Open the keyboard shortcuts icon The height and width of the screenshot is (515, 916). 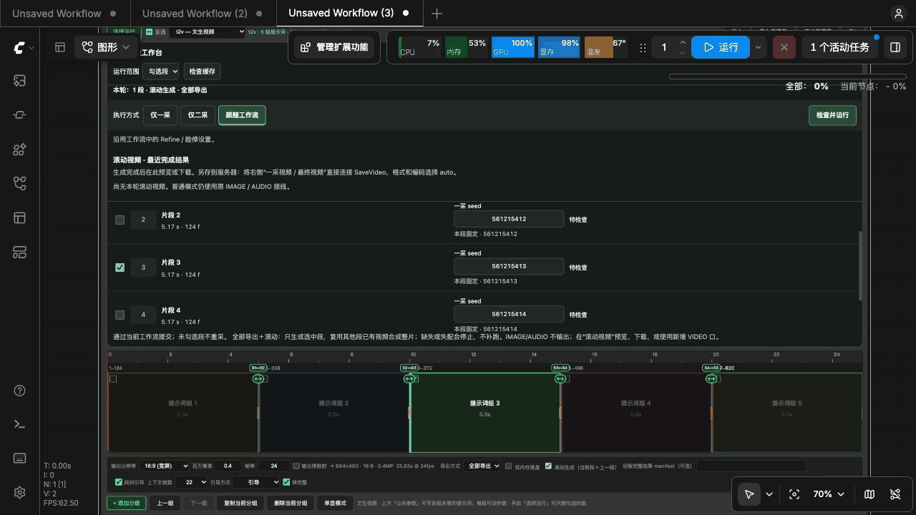pos(19,458)
